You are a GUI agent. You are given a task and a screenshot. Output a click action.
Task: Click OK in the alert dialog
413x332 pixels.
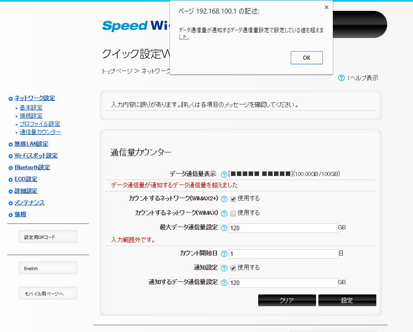307,57
